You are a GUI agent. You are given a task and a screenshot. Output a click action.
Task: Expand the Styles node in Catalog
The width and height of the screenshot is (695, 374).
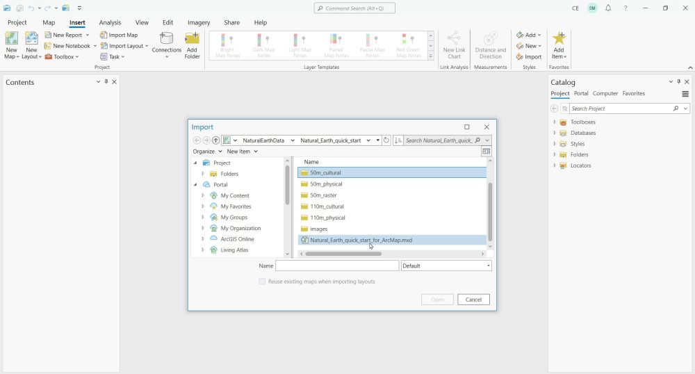(555, 144)
